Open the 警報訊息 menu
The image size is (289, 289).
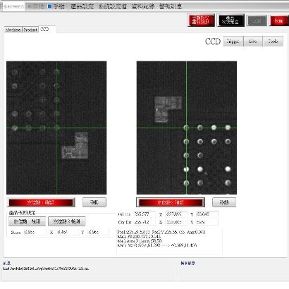(171, 6)
